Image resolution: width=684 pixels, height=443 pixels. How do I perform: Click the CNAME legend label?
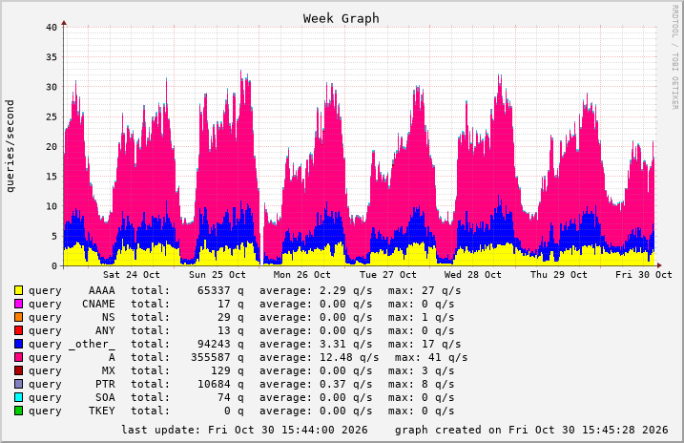[x=98, y=304]
